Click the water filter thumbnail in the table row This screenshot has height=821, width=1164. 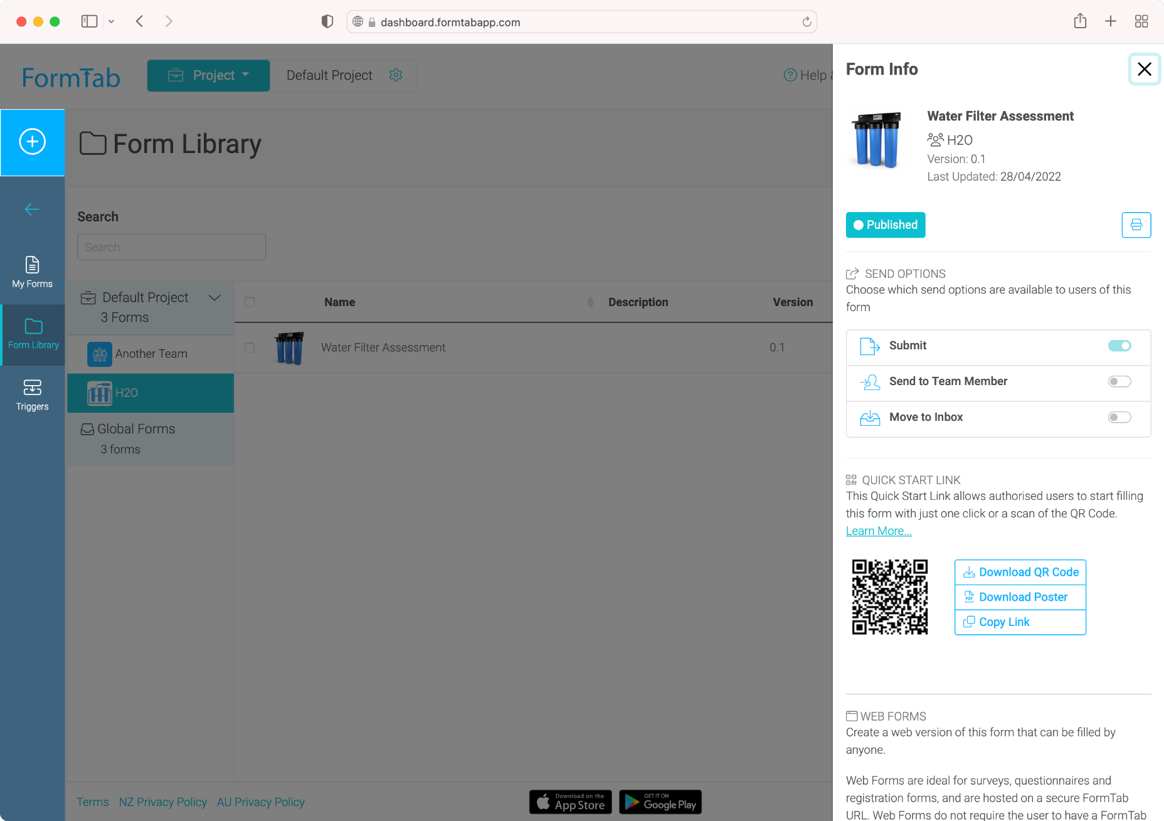coord(289,348)
